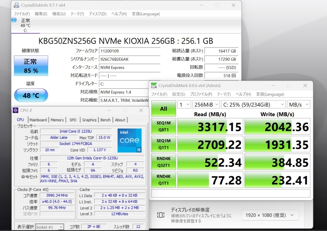
Task: Click the CPU-Z title bar icon
Action: tap(15, 110)
